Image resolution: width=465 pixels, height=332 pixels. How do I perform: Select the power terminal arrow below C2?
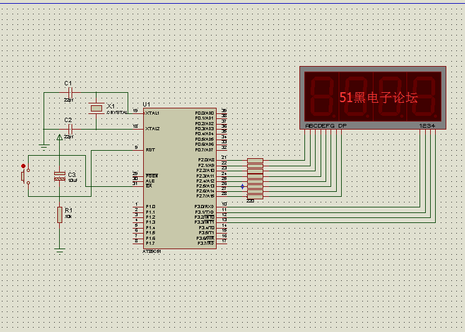click(x=59, y=137)
